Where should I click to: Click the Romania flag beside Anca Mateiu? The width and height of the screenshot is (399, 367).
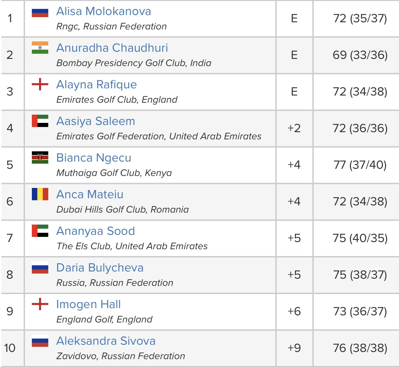tap(40, 194)
